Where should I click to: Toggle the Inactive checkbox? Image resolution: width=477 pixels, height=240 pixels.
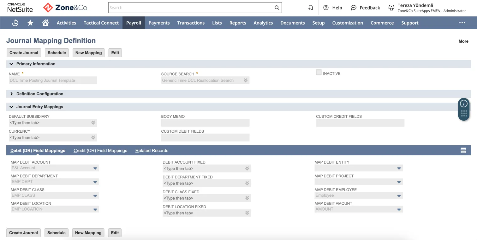coord(319,72)
